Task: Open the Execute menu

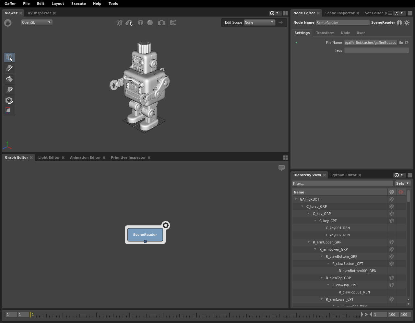Action: pyautogui.click(x=78, y=4)
